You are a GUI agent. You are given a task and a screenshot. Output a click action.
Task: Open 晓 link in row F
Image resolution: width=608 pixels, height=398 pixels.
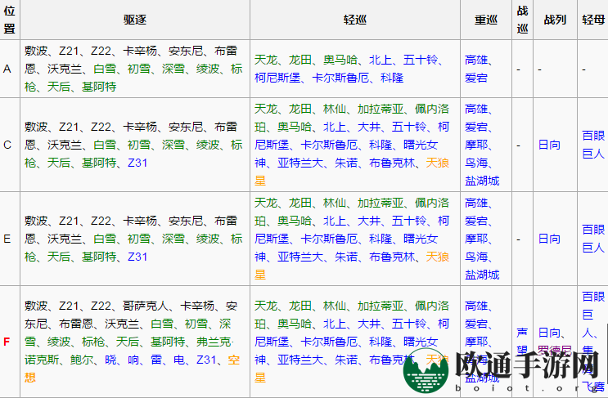pyautogui.click(x=110, y=360)
